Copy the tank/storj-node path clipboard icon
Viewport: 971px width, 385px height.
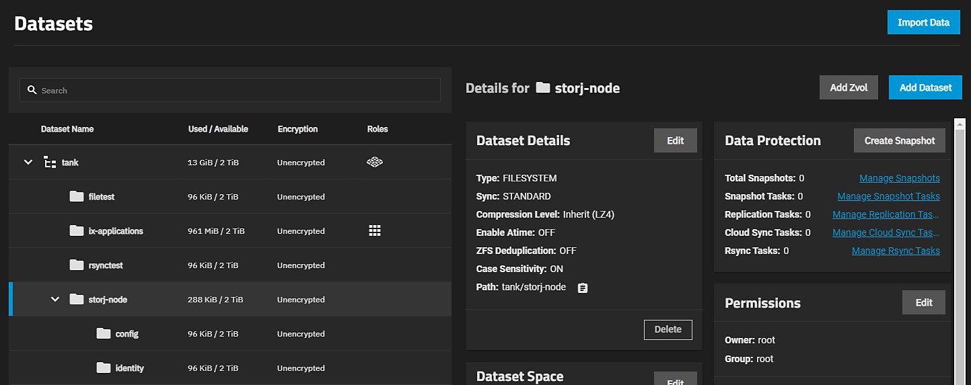coord(583,288)
